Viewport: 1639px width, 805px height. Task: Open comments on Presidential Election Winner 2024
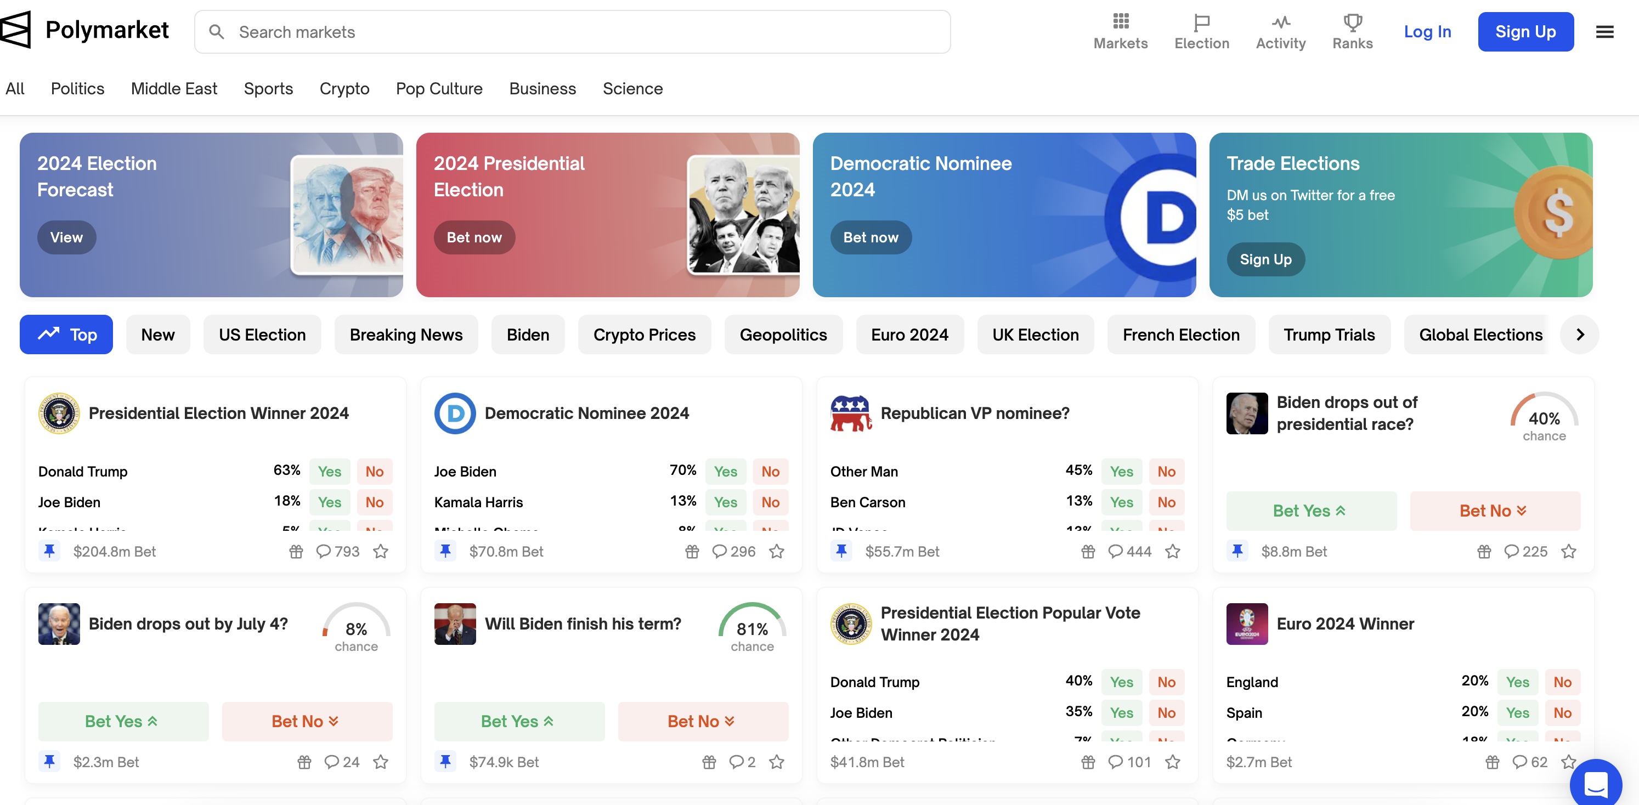(x=337, y=551)
